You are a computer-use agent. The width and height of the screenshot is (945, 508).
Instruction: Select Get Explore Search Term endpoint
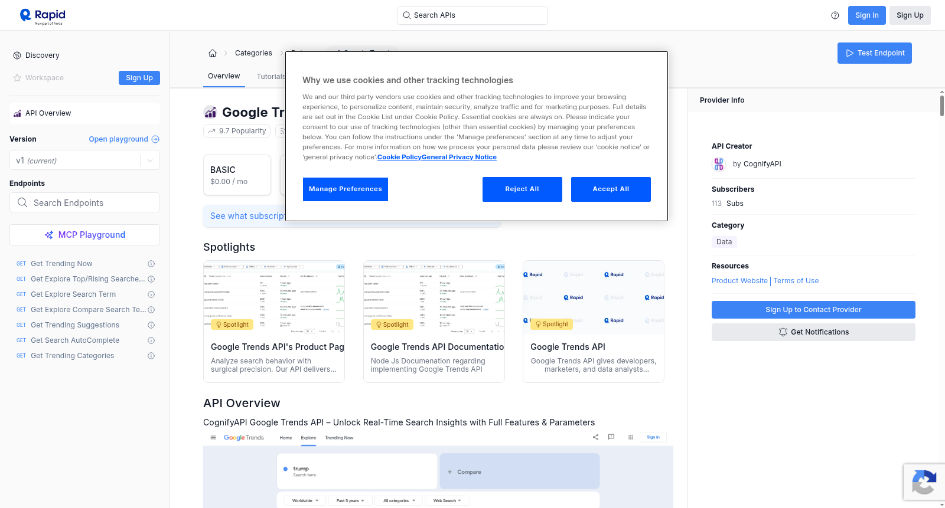click(73, 294)
